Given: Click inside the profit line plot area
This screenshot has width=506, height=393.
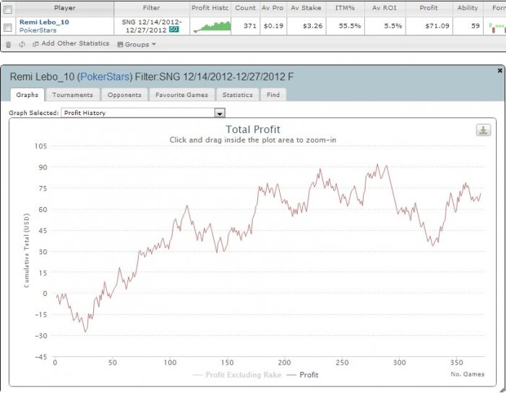Looking at the screenshot, I should pyautogui.click(x=268, y=251).
